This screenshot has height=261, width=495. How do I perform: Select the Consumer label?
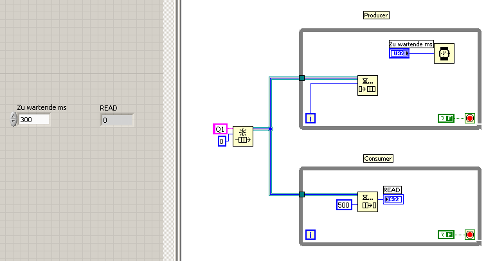pyautogui.click(x=378, y=158)
